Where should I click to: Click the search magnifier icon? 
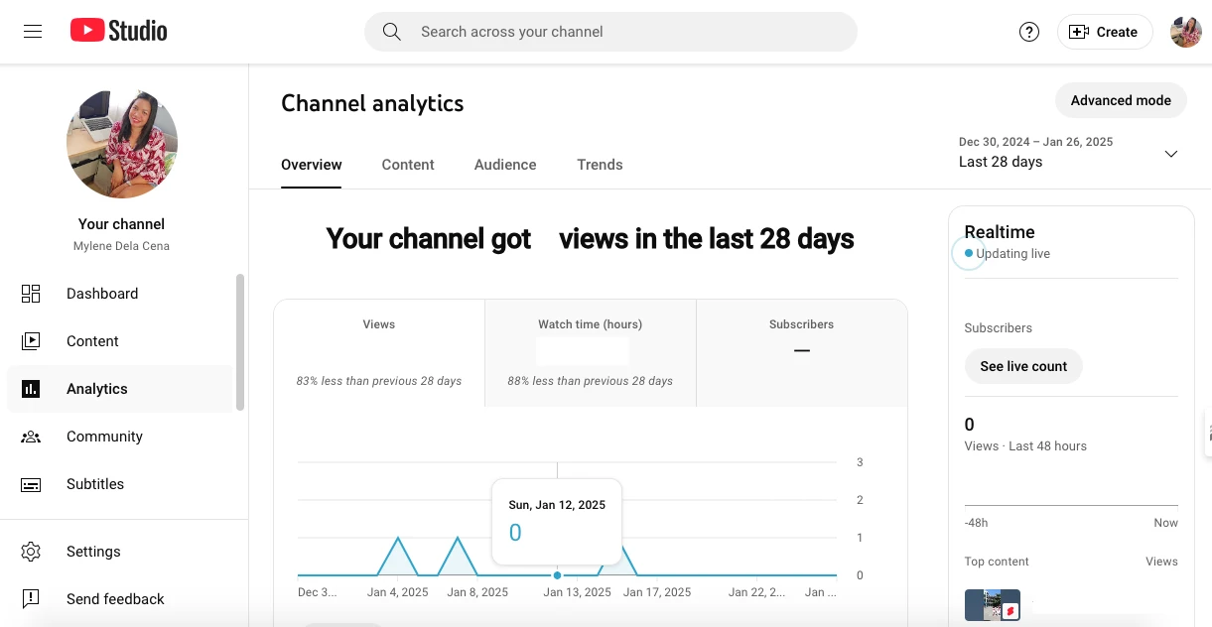coord(392,32)
